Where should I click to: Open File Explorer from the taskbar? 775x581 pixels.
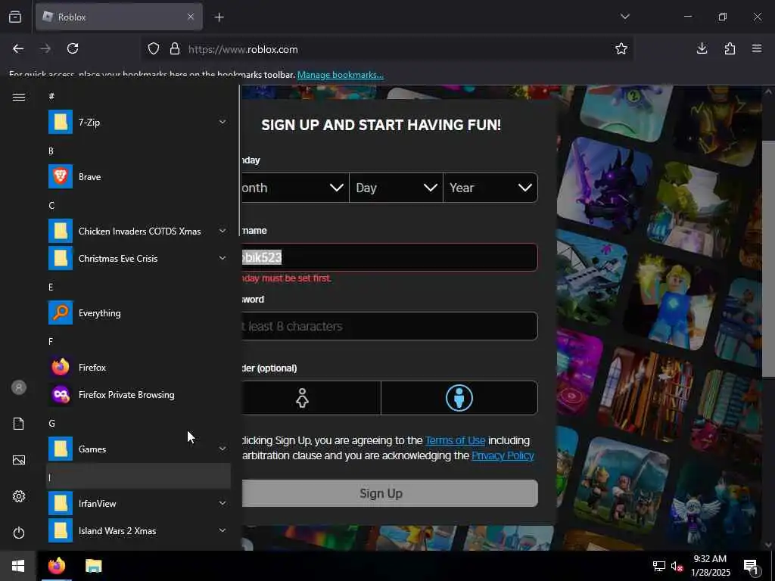pos(93,566)
